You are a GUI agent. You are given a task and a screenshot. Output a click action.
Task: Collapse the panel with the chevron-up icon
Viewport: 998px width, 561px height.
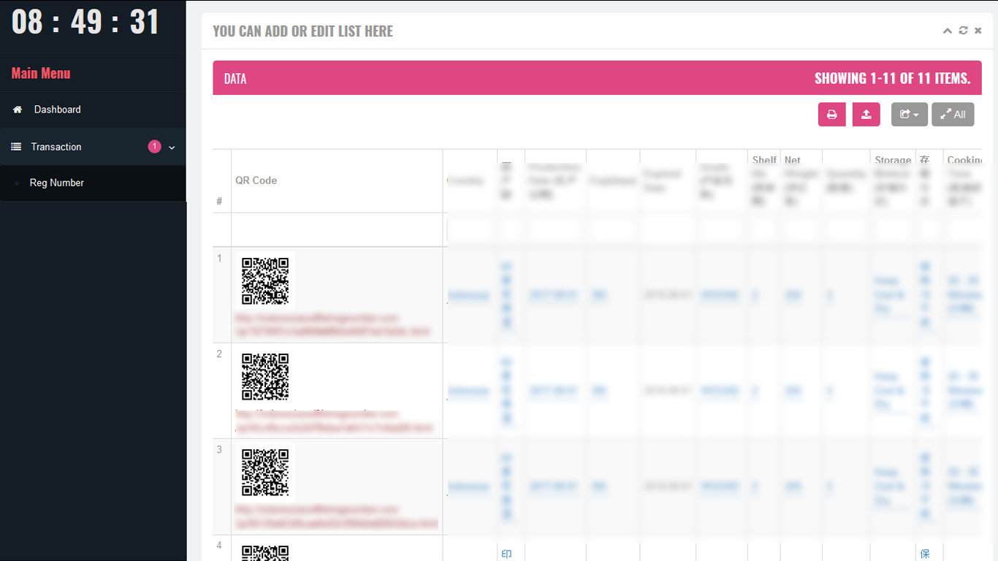(x=948, y=31)
